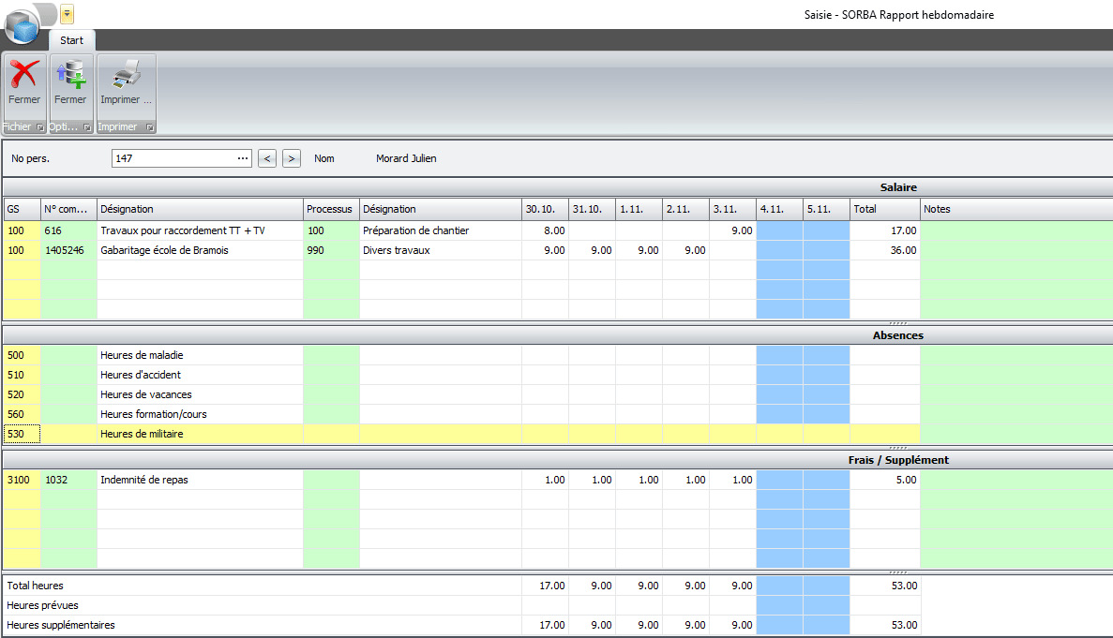Select the Start ribbon tab
This screenshot has height=638, width=1113.
71,40
